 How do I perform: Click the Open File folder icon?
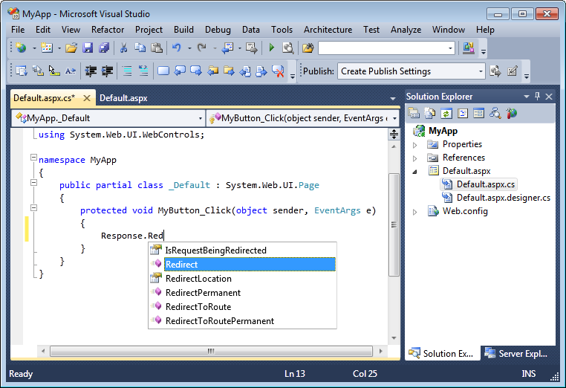click(71, 48)
